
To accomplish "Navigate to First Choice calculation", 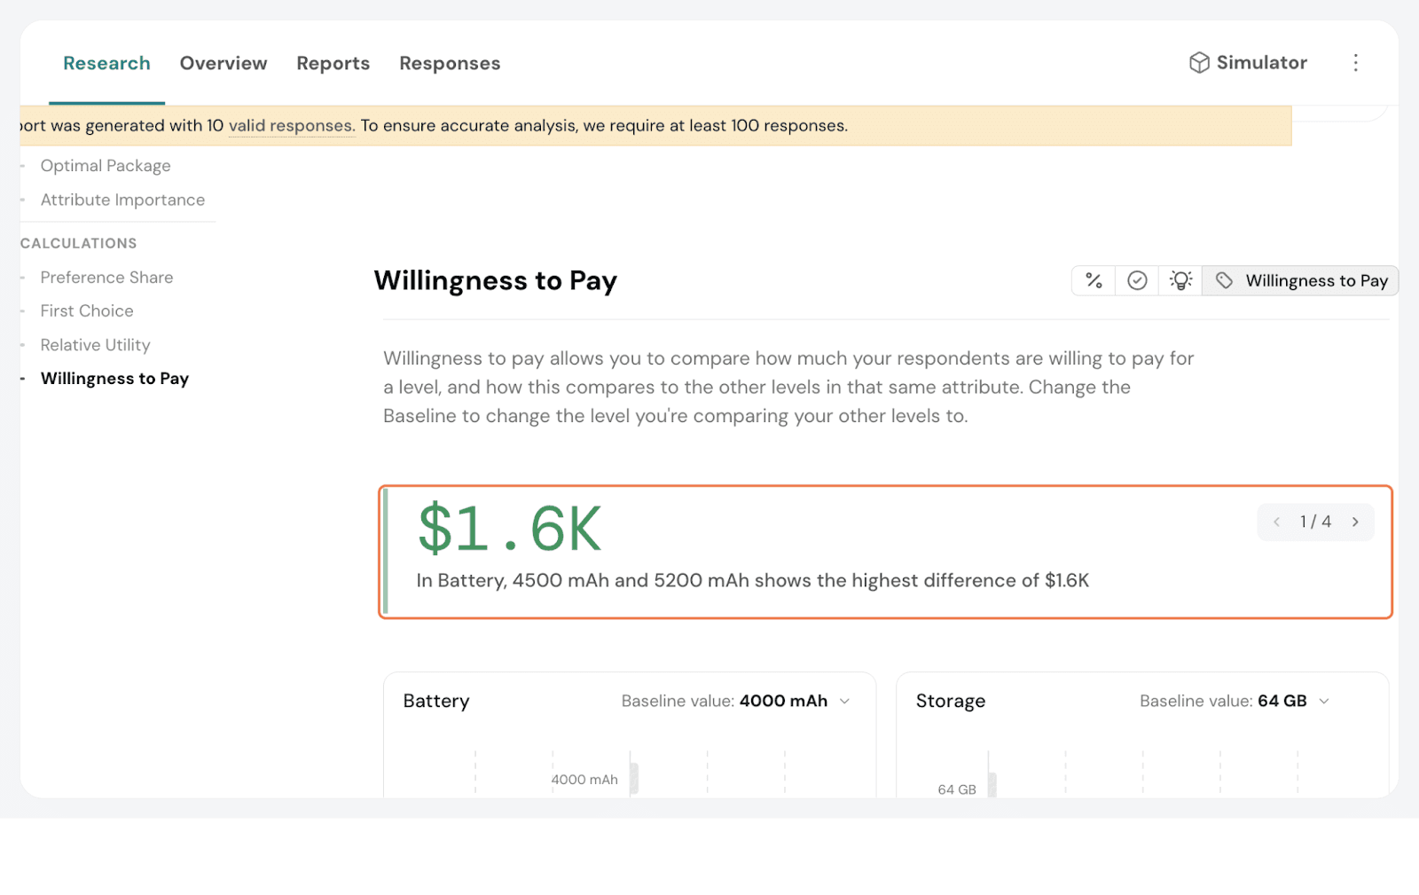I will tap(87, 311).
